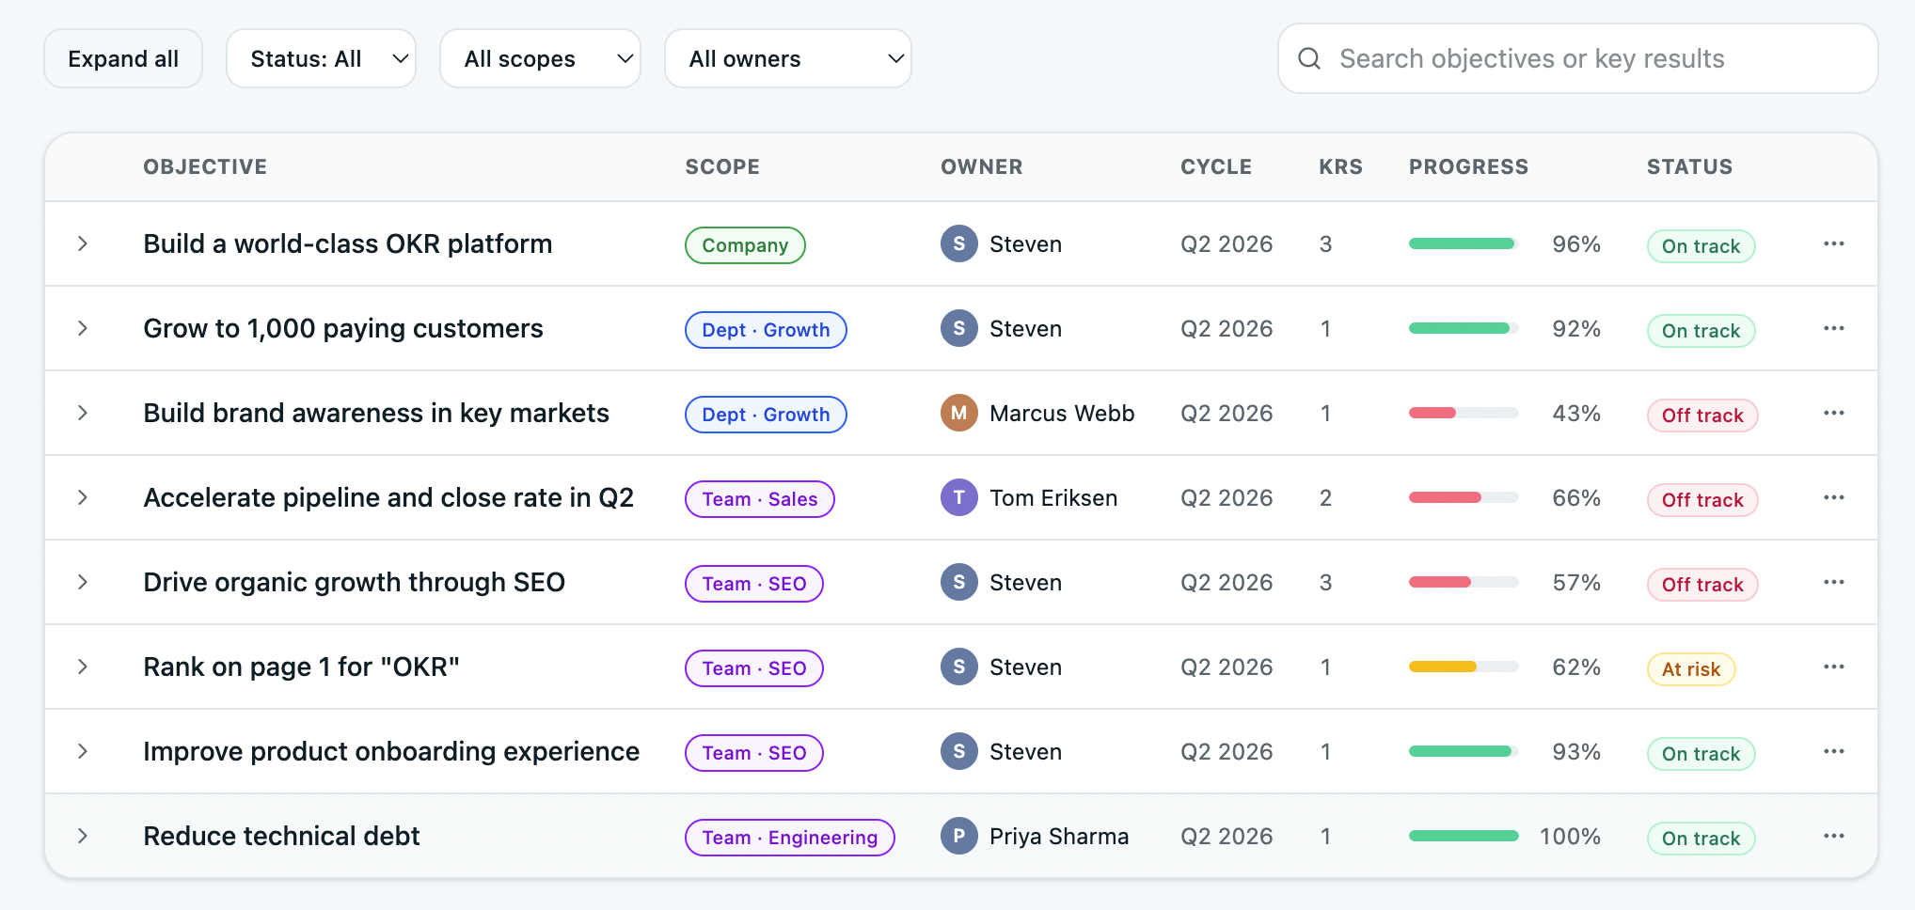Expand Drive organic growth through SEO
1915x910 pixels.
[83, 582]
